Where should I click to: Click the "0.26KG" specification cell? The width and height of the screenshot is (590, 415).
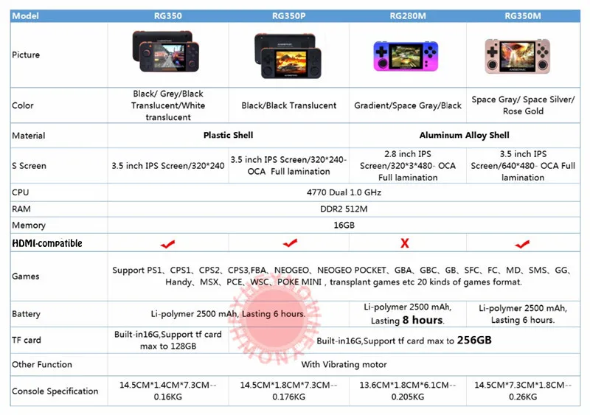coord(523,391)
